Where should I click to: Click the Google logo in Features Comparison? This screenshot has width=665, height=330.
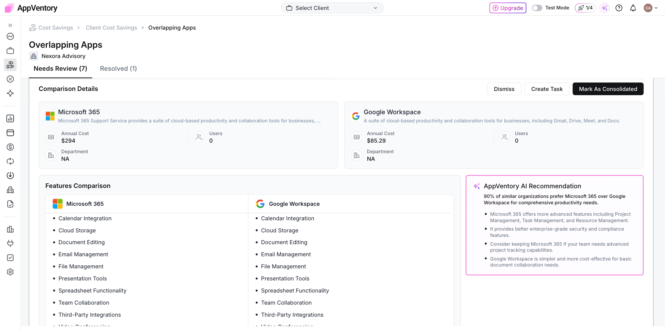pyautogui.click(x=260, y=204)
